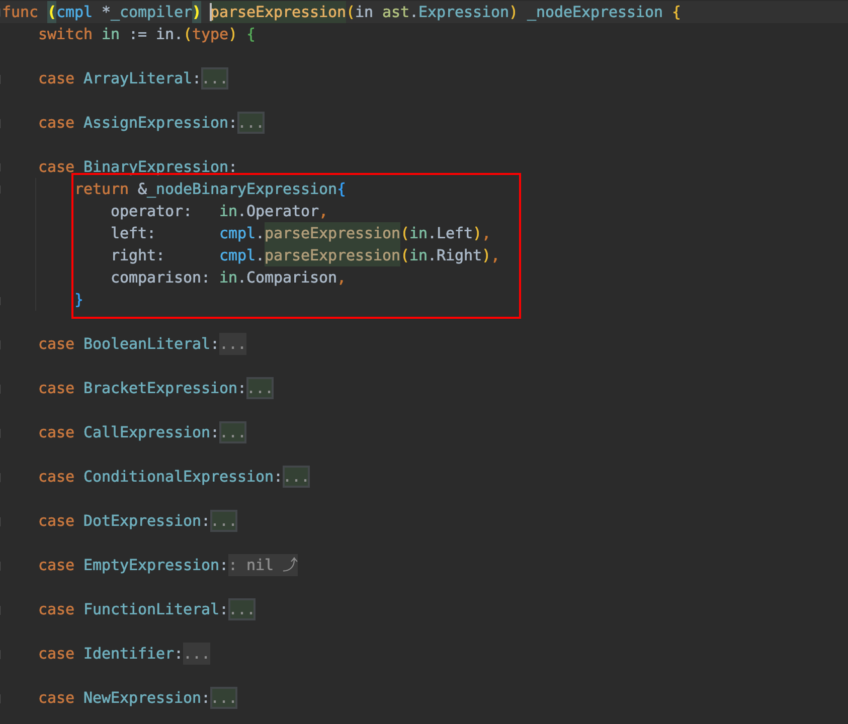Expand the folded FunctionLiteral case body
This screenshot has width=848, height=724.
[x=242, y=609]
